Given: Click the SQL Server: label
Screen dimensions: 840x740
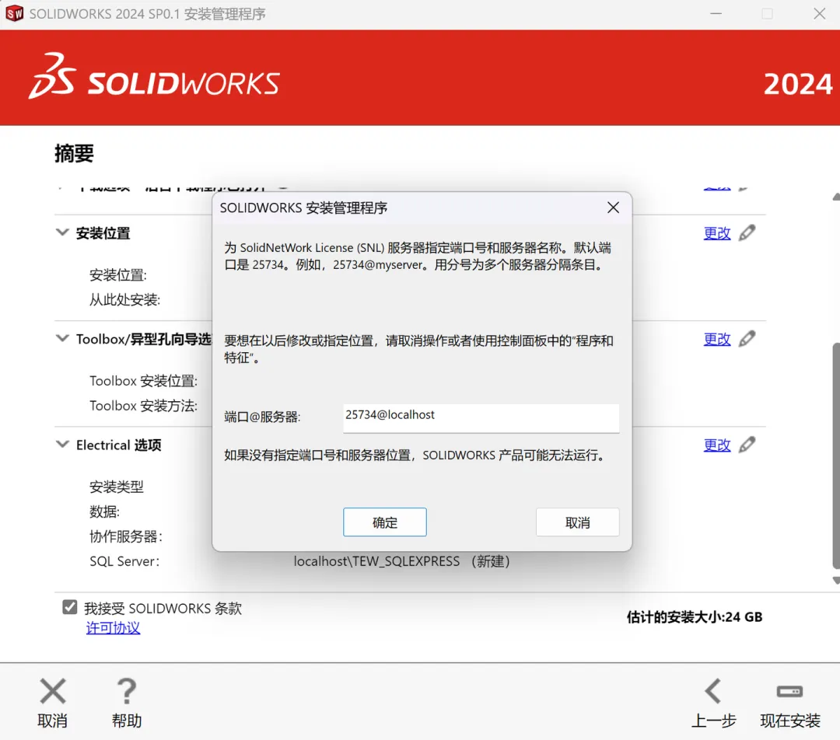Looking at the screenshot, I should coord(124,561).
